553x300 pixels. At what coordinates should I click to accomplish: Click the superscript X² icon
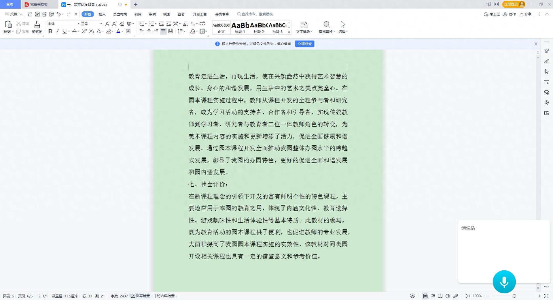click(x=84, y=31)
